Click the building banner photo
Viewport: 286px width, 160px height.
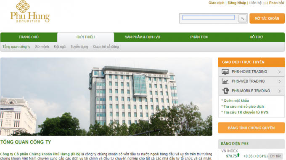[106, 96]
